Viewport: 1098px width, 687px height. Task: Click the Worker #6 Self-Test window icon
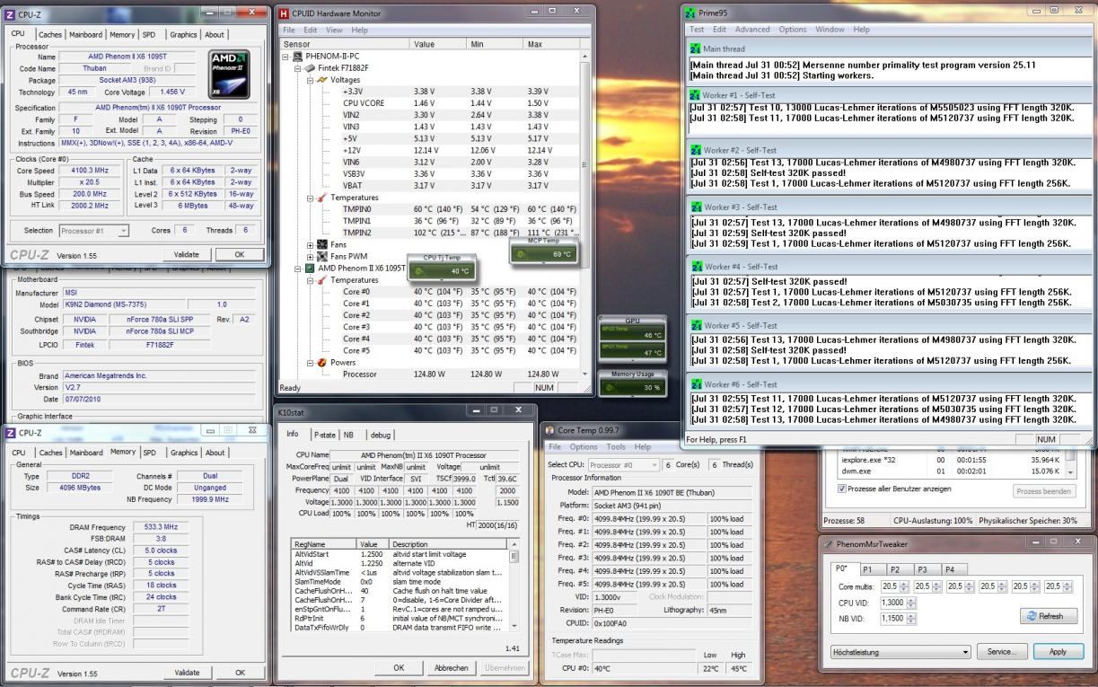[x=695, y=383]
